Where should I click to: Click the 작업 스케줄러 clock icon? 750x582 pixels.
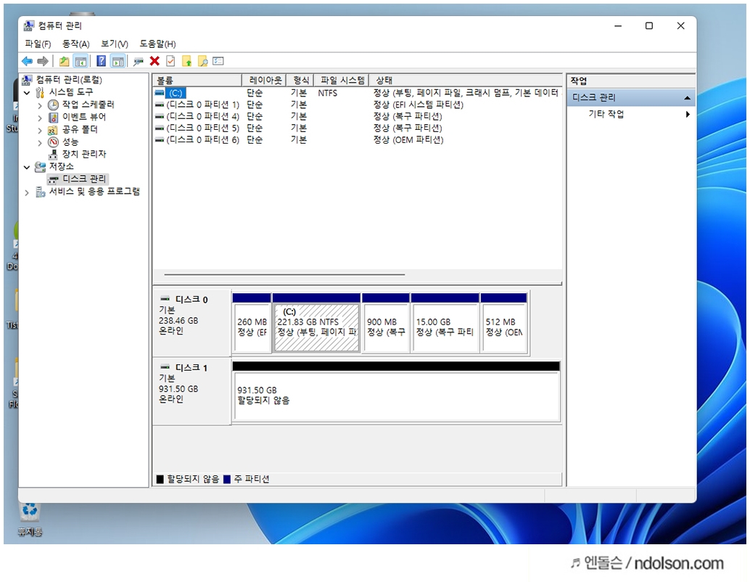tap(53, 104)
